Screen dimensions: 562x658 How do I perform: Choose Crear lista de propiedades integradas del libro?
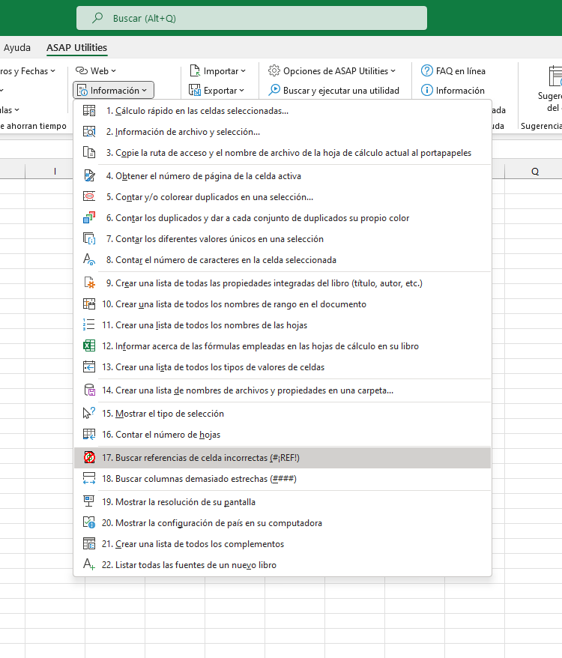(x=282, y=283)
